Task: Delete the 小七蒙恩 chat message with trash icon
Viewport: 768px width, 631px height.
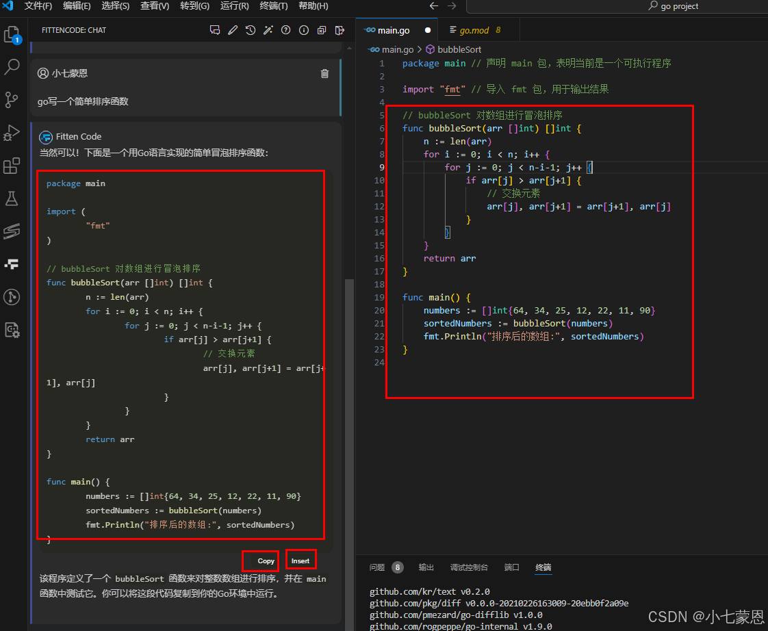Action: [324, 73]
